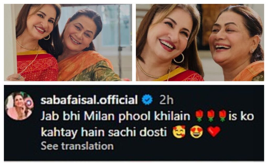
Task: Click the first rose emoji
Action: point(199,116)
